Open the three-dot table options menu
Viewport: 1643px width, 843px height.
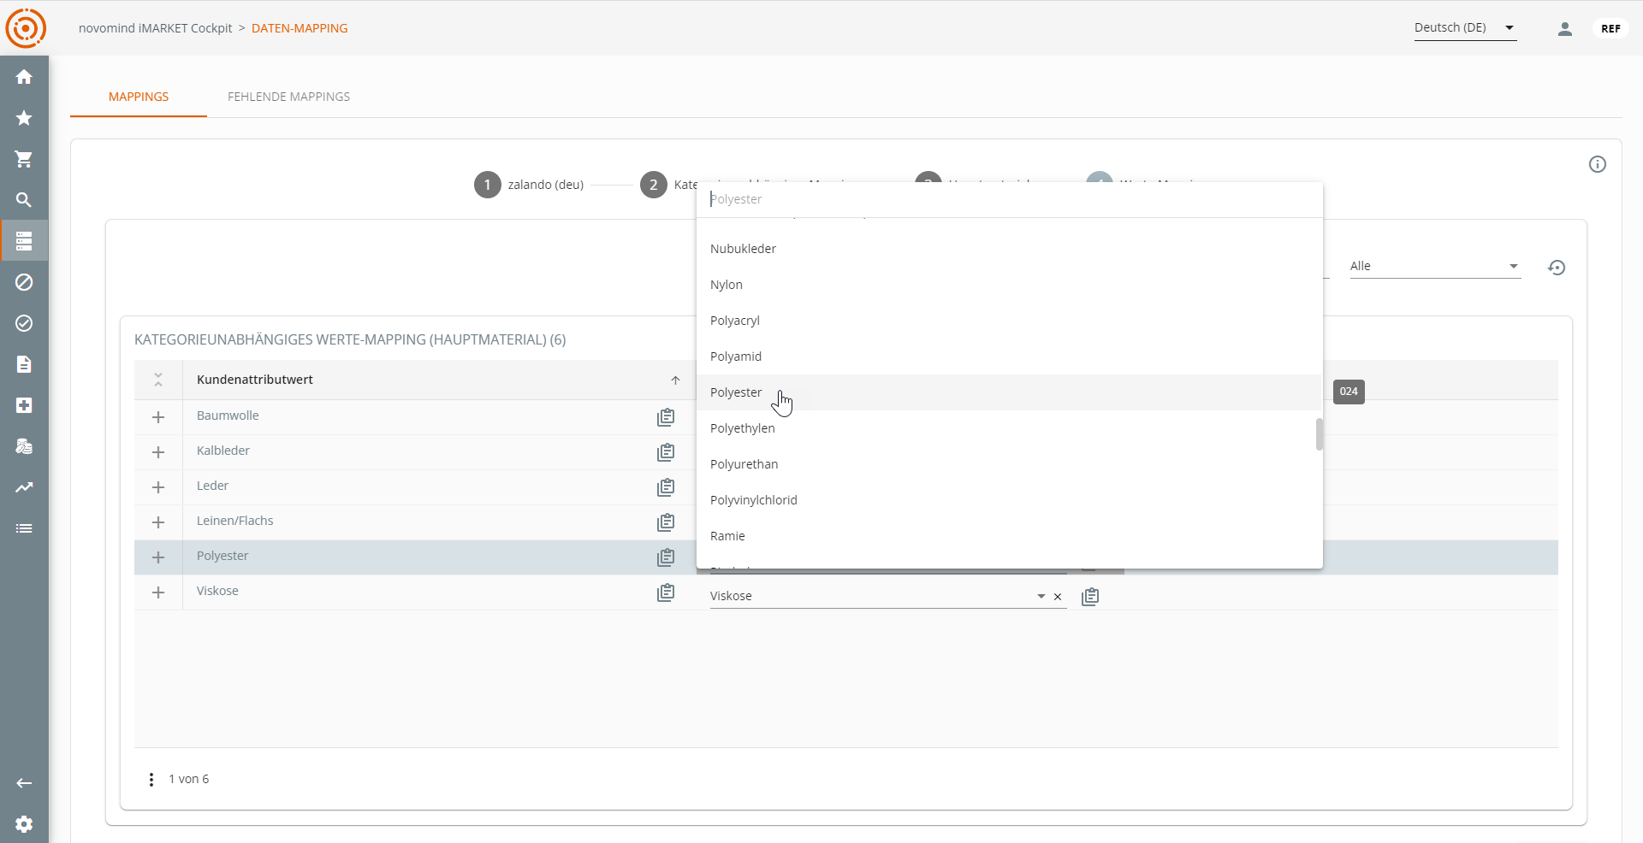point(151,780)
